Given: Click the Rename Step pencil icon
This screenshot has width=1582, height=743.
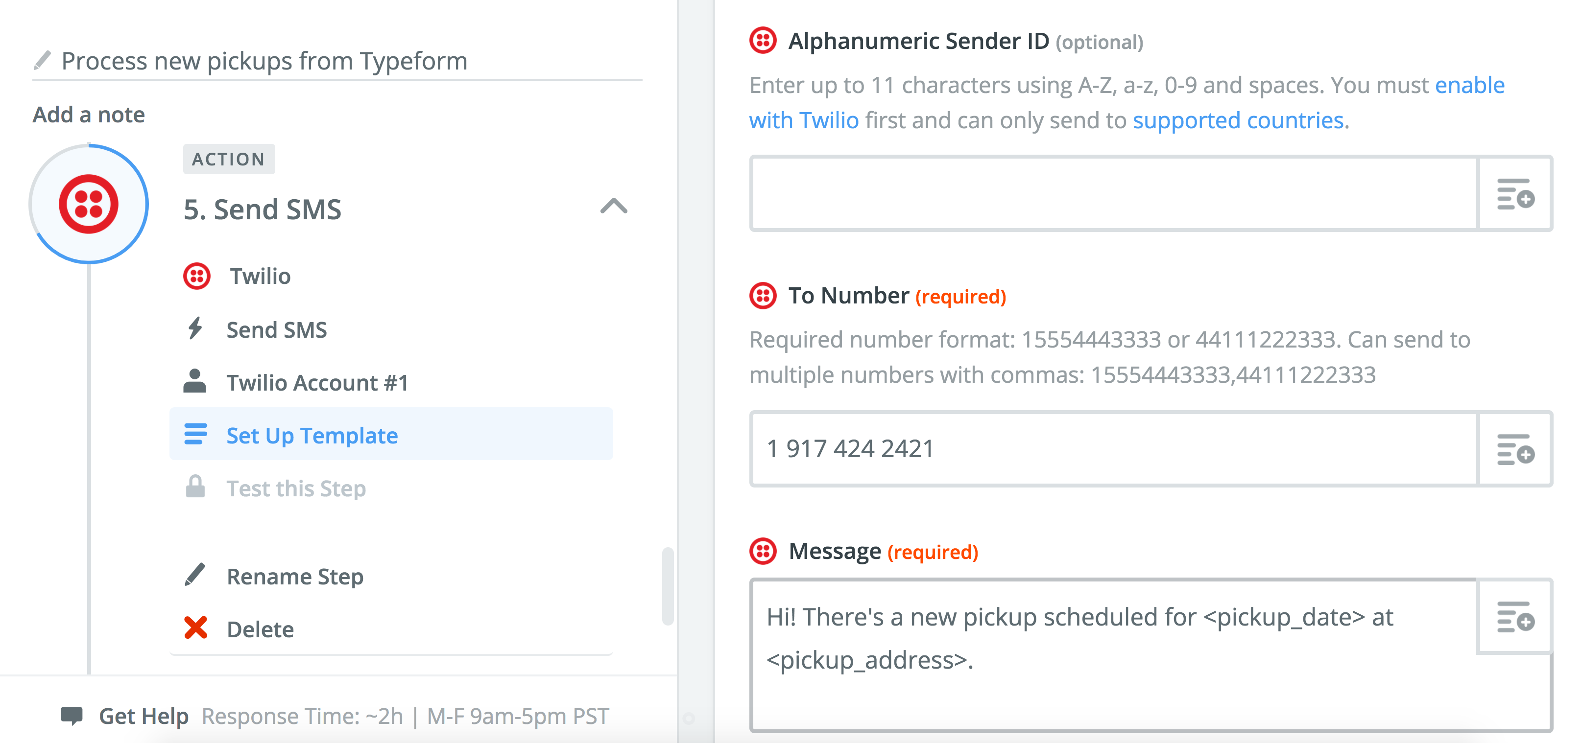Looking at the screenshot, I should tap(196, 576).
